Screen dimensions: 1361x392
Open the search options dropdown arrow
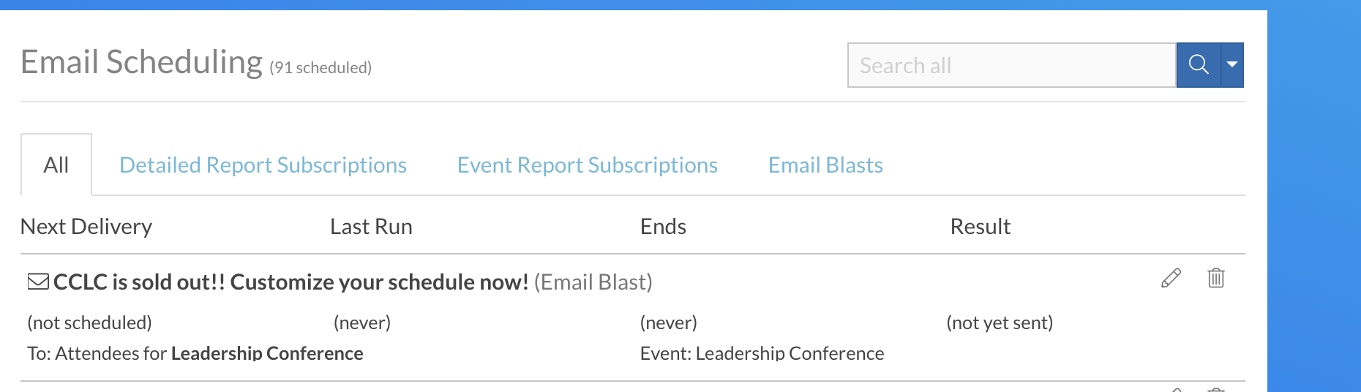point(1232,65)
